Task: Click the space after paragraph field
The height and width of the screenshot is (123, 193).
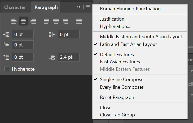Action: tap(69, 57)
